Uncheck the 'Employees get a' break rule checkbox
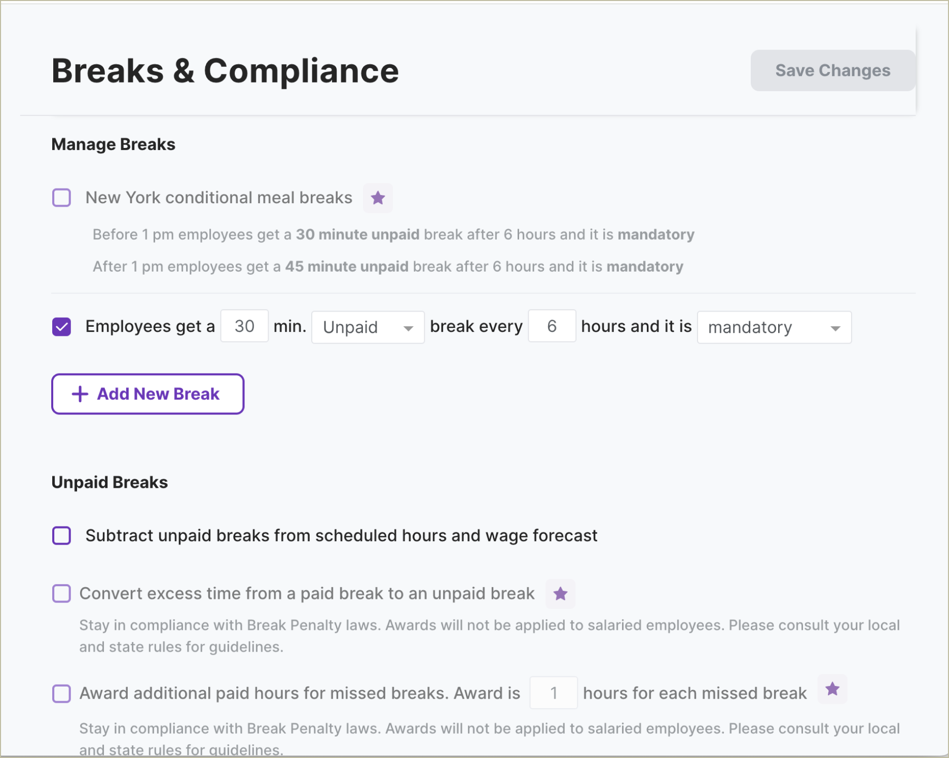The width and height of the screenshot is (949, 758). point(62,327)
